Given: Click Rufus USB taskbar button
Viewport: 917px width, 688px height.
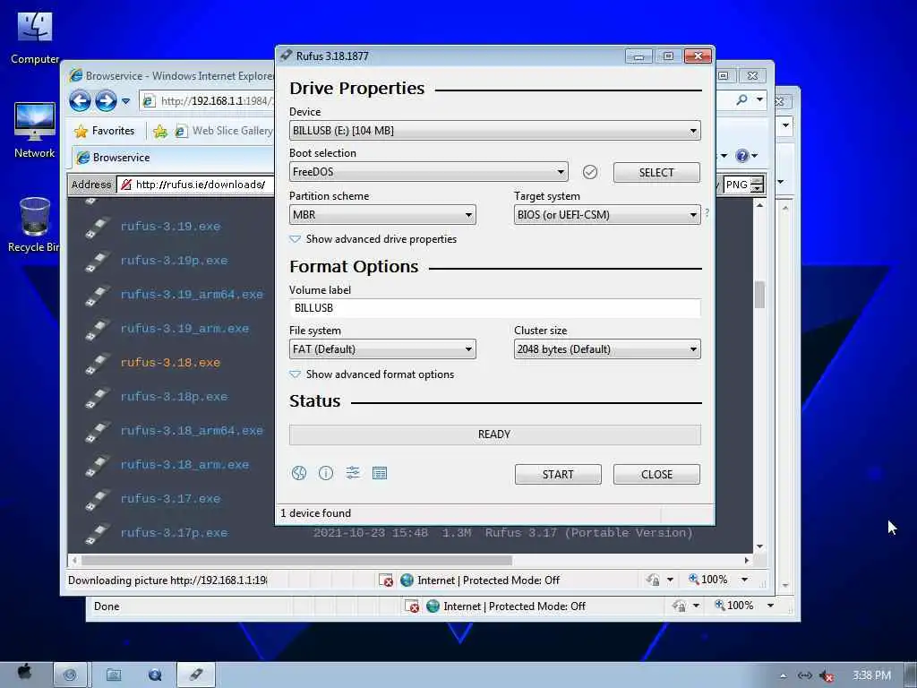Looking at the screenshot, I should pyautogui.click(x=196, y=675).
